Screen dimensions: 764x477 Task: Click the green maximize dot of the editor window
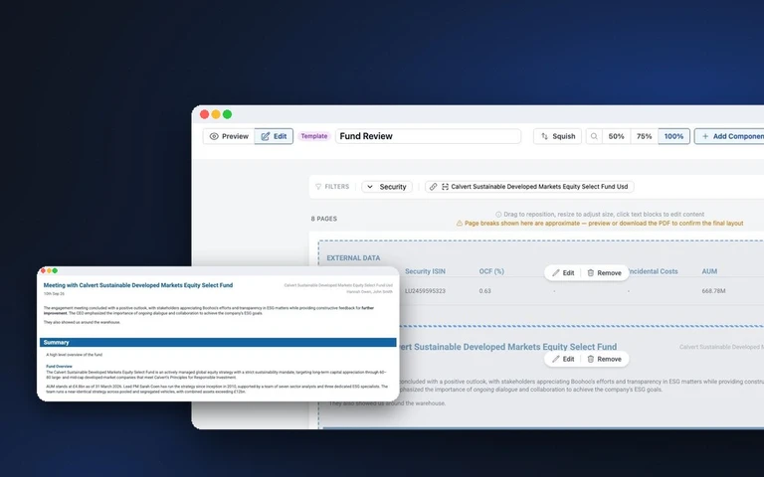coord(227,114)
